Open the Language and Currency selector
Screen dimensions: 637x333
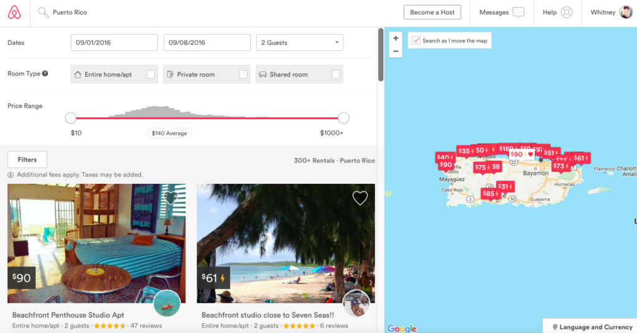tap(592, 327)
